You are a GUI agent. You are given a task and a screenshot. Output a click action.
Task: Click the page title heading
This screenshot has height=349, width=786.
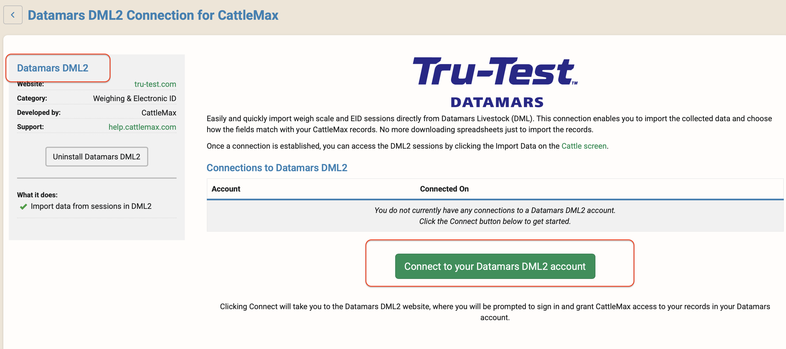pos(153,15)
